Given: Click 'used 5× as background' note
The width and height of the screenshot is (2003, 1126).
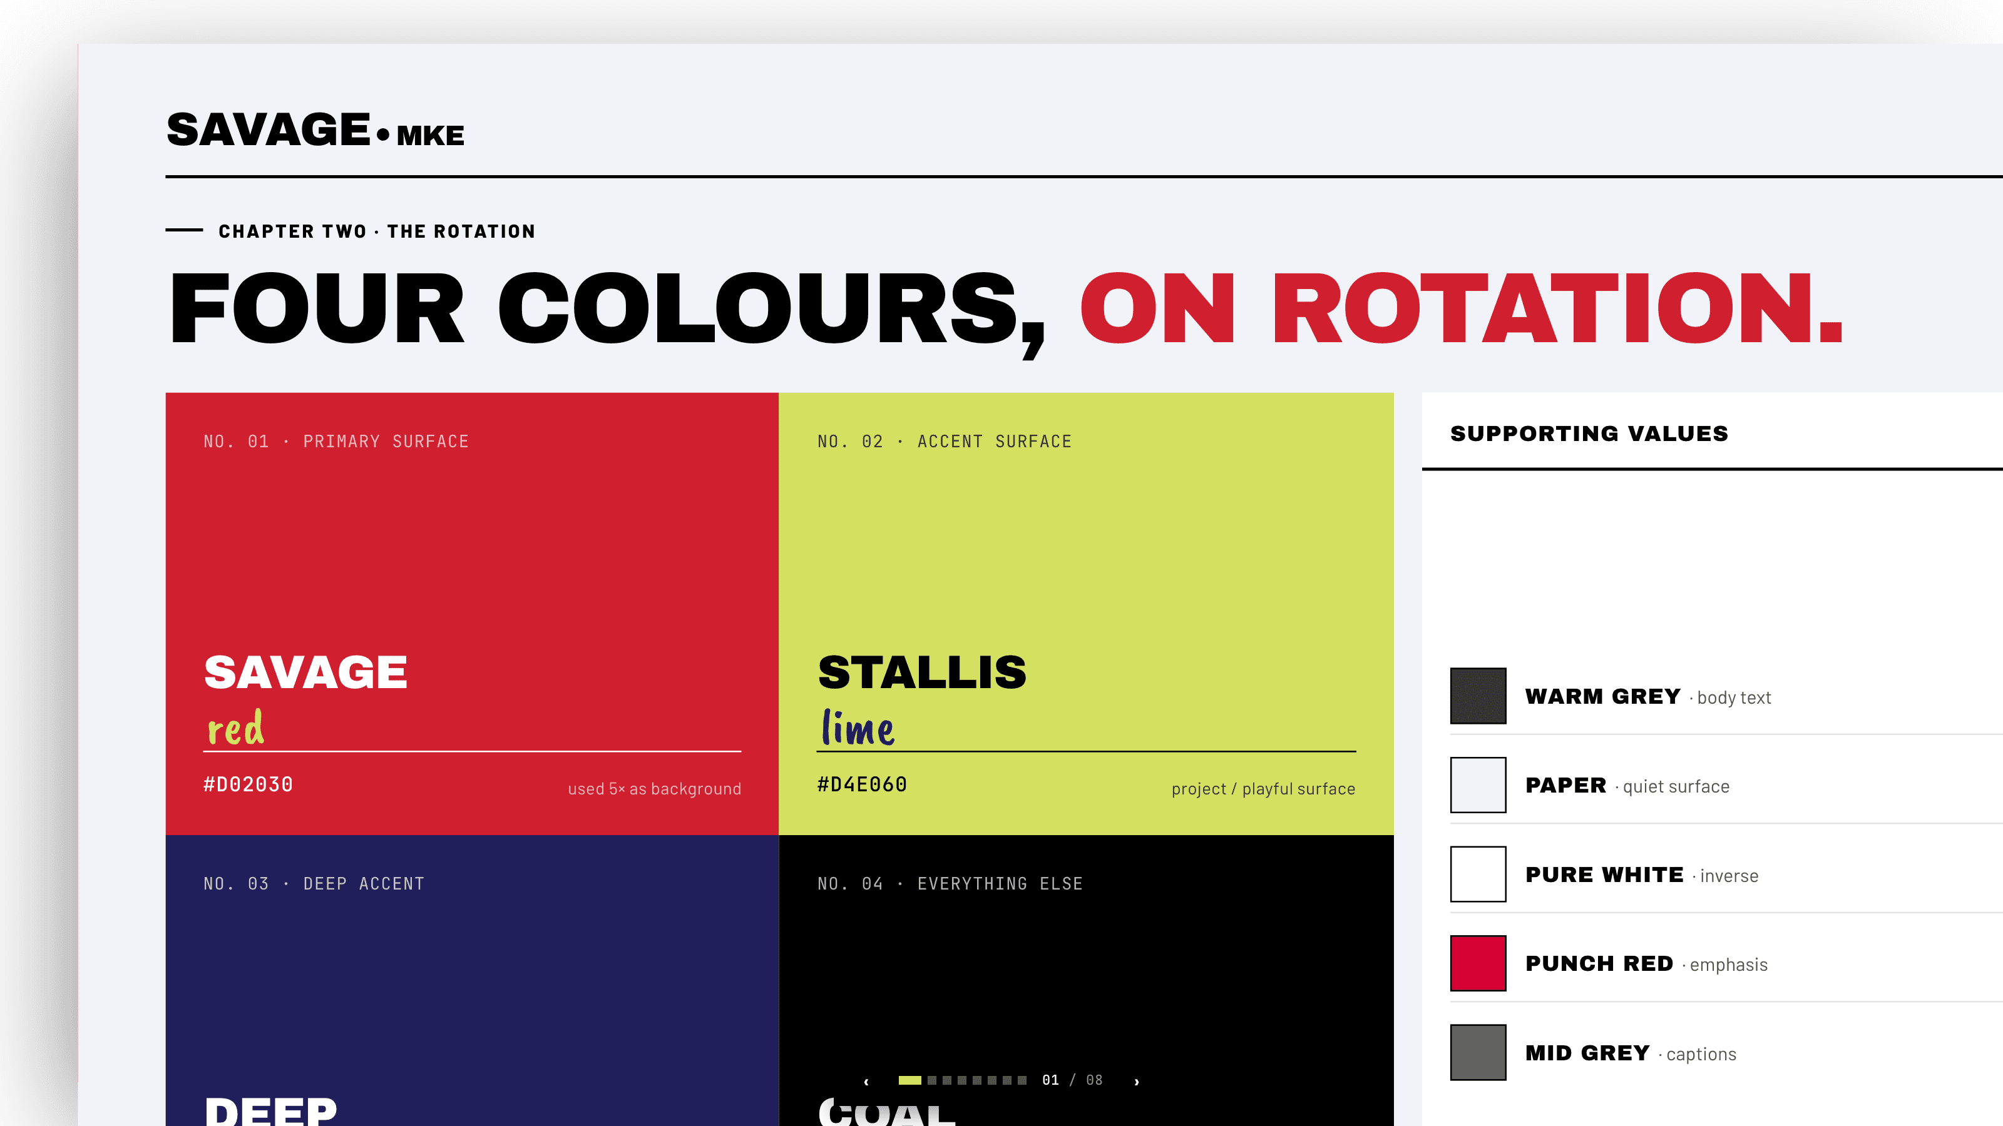Looking at the screenshot, I should pyautogui.click(x=654, y=789).
